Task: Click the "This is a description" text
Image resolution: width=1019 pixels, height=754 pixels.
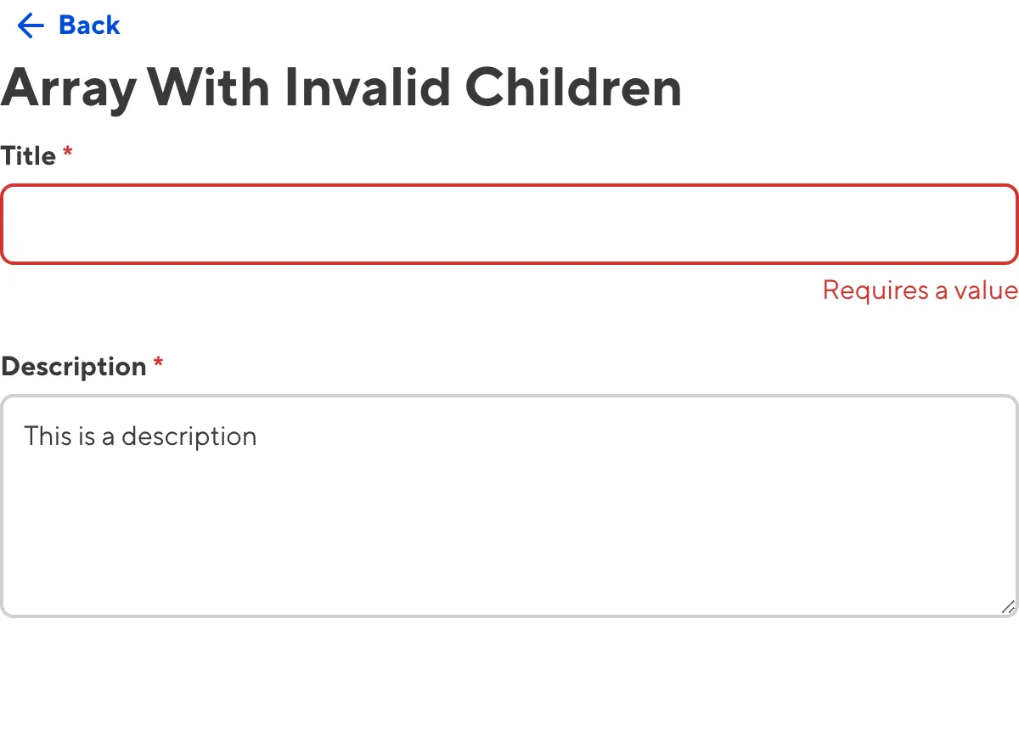Action: [x=140, y=436]
